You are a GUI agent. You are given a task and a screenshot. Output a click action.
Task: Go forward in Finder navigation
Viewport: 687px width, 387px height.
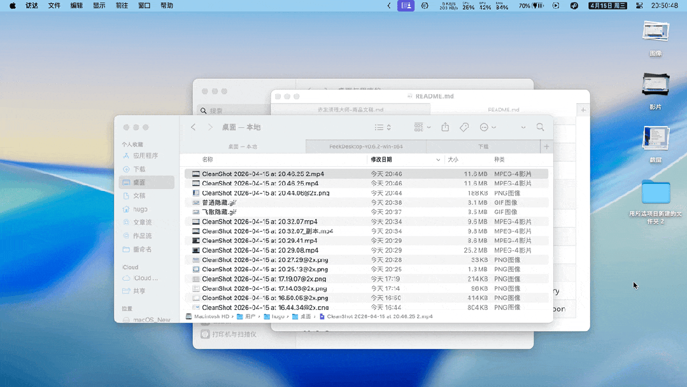pyautogui.click(x=210, y=127)
